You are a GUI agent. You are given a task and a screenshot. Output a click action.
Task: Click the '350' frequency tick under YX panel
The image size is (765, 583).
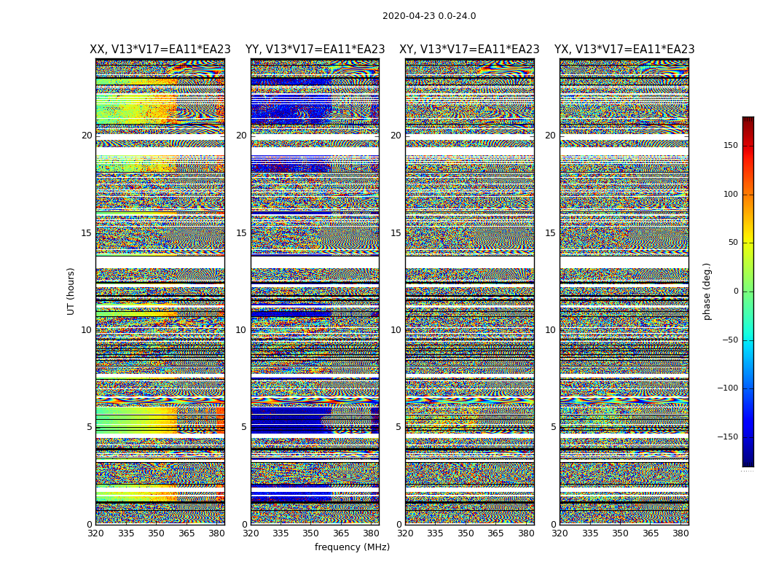tap(620, 533)
